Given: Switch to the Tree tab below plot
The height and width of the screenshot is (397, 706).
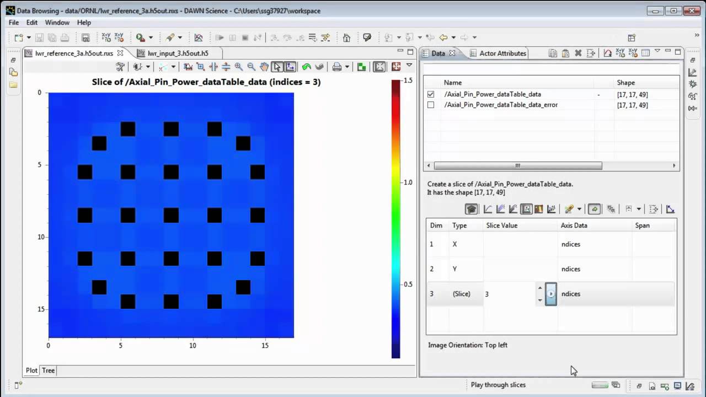Looking at the screenshot, I should (x=49, y=371).
